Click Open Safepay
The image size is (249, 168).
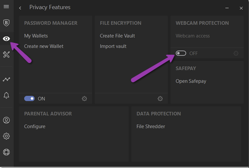click(x=191, y=81)
